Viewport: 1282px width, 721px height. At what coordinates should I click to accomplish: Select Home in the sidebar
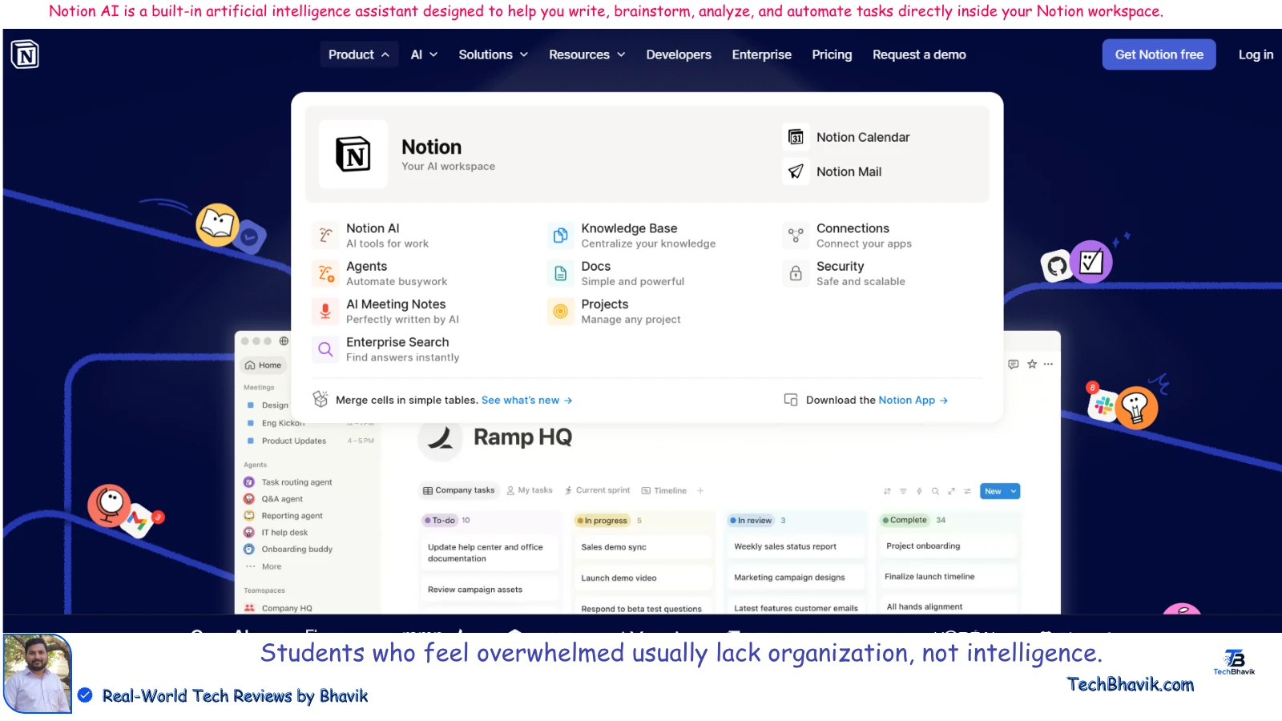[263, 365]
